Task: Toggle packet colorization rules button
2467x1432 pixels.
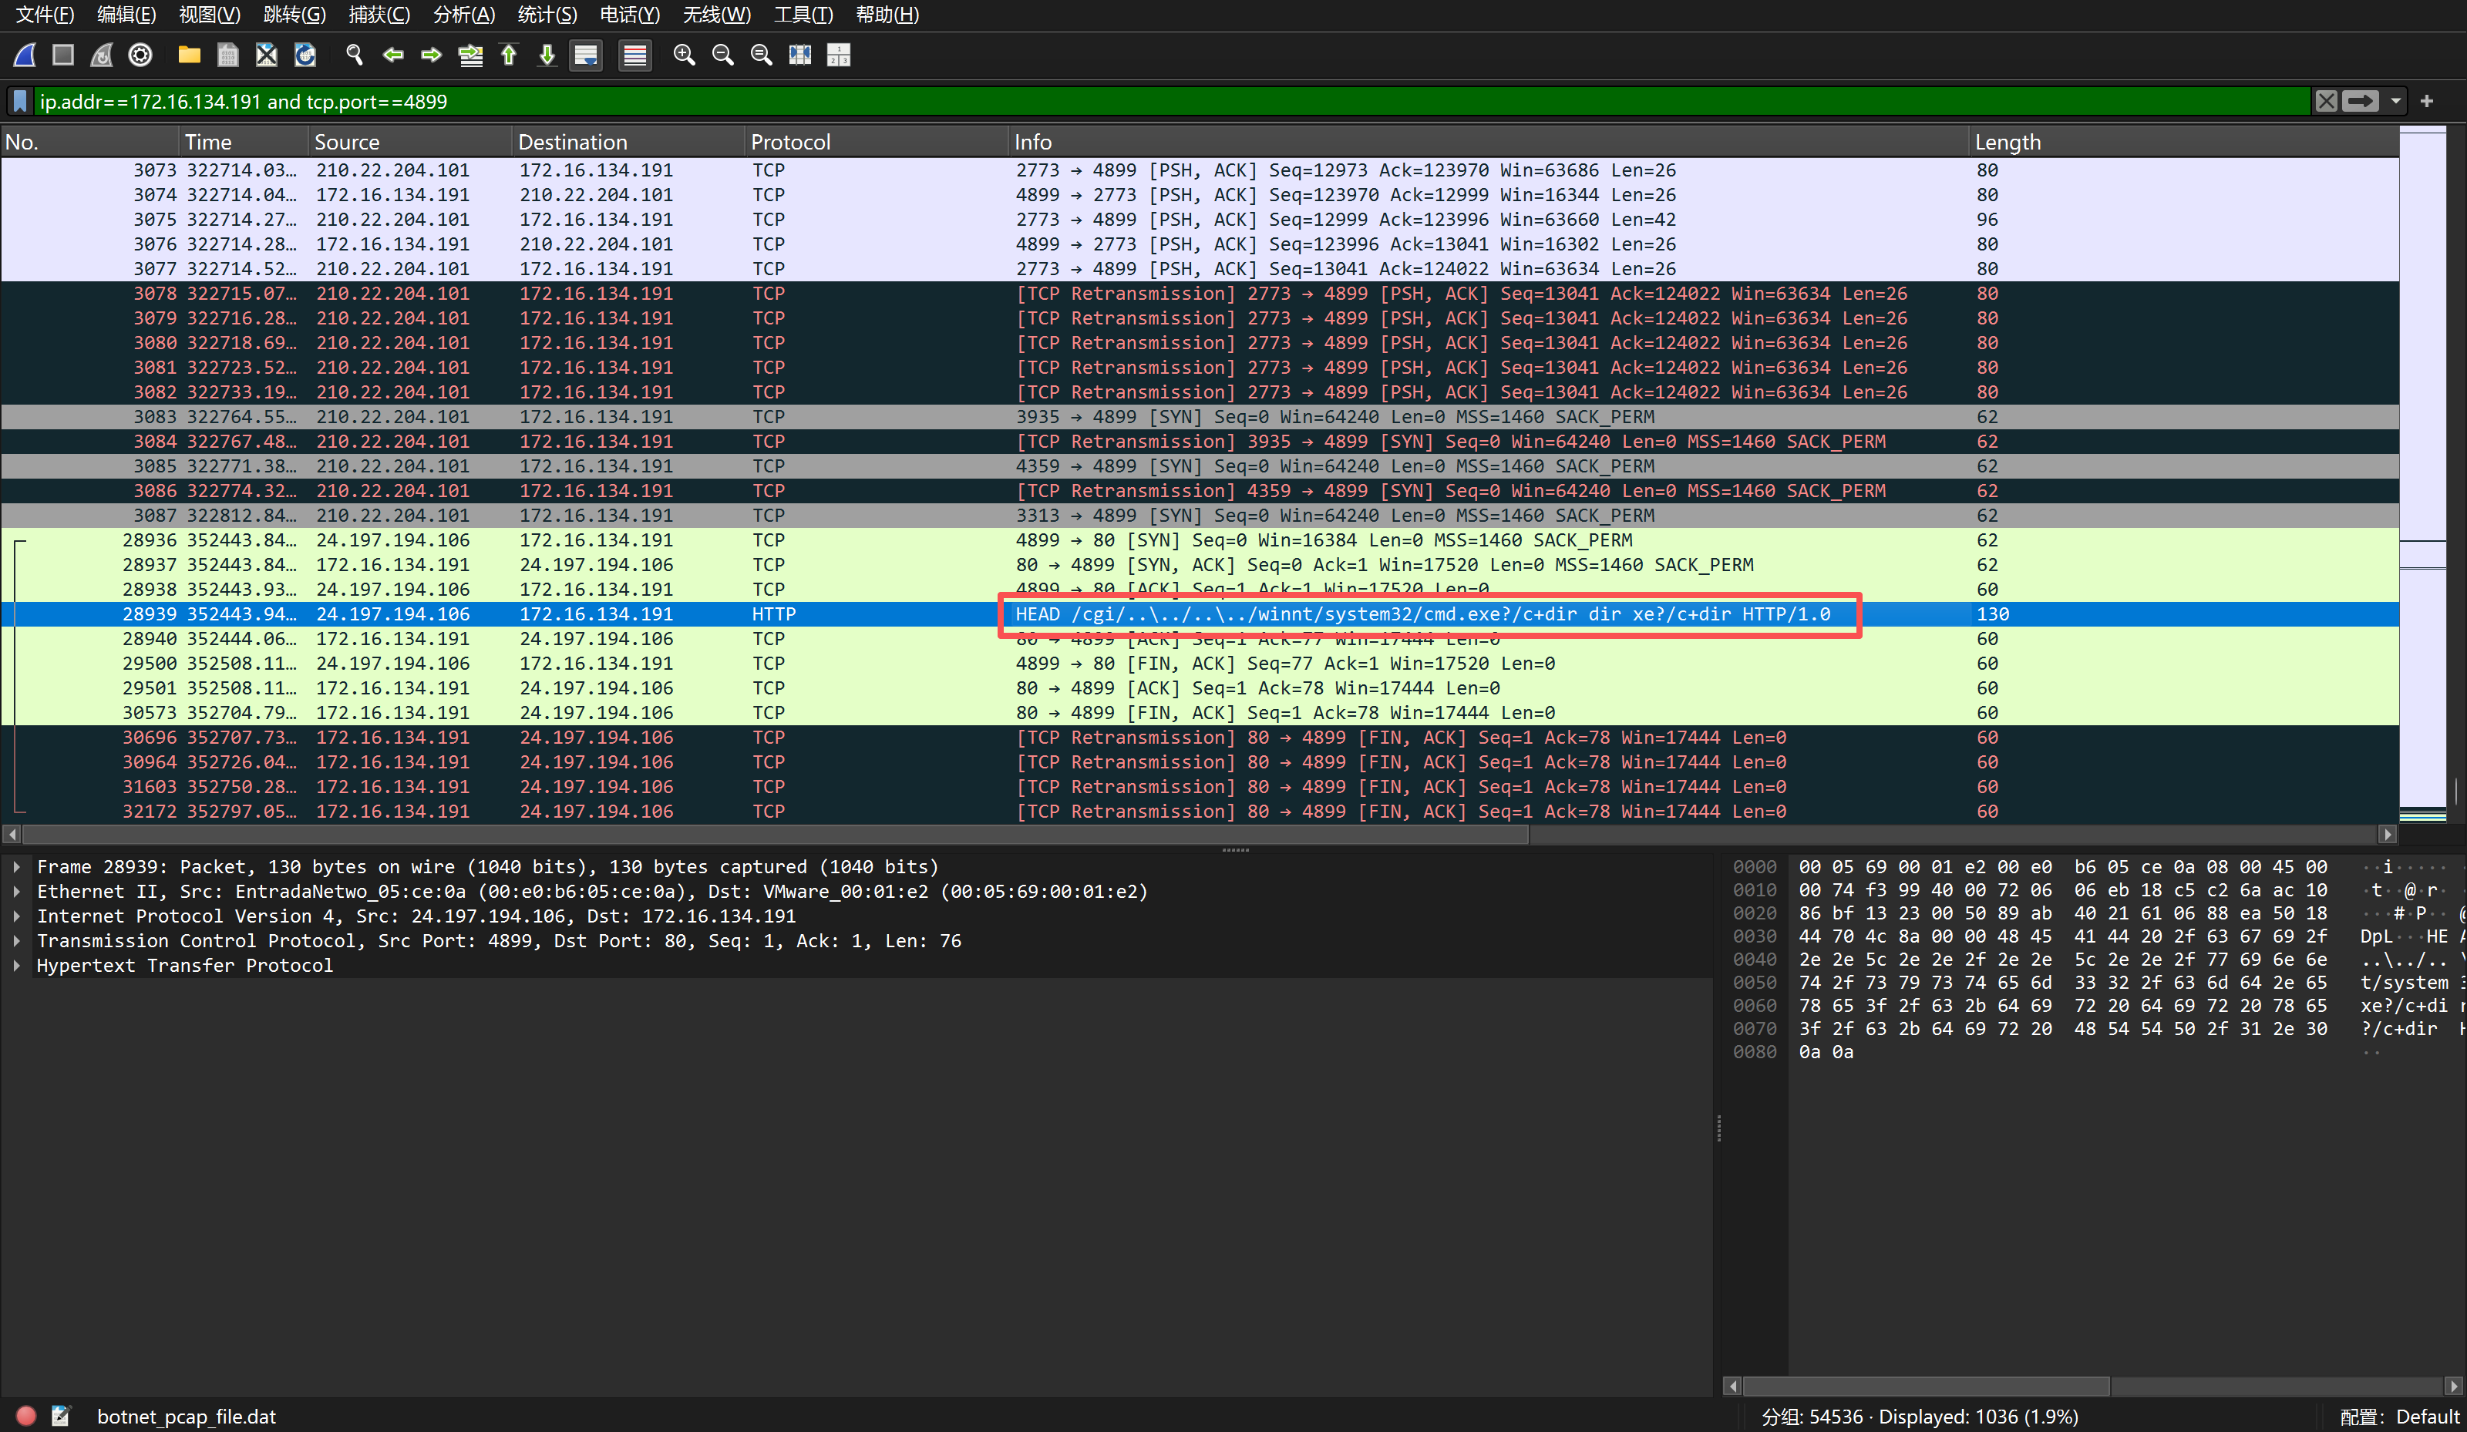Action: click(x=635, y=55)
